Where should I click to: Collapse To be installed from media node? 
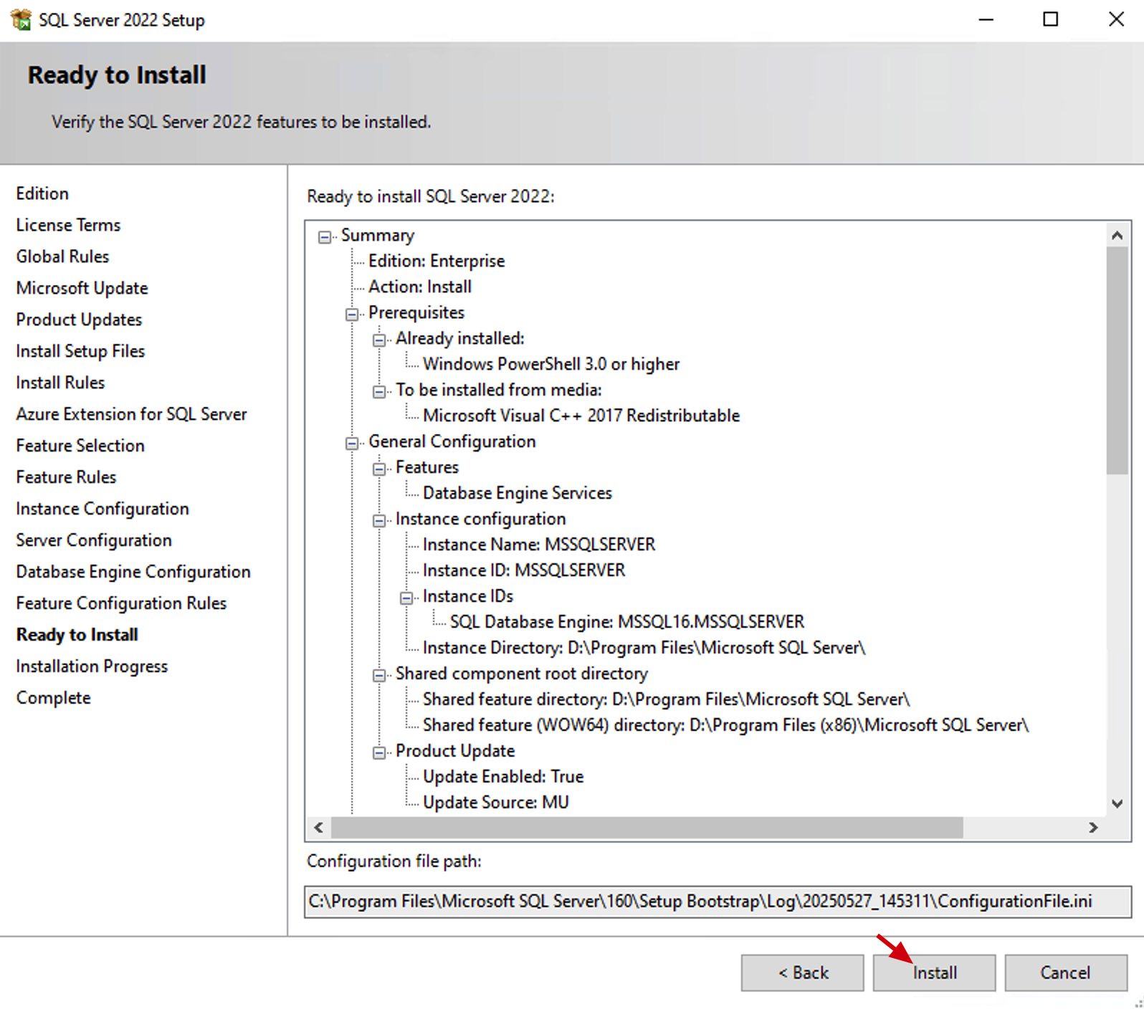pyautogui.click(x=379, y=391)
